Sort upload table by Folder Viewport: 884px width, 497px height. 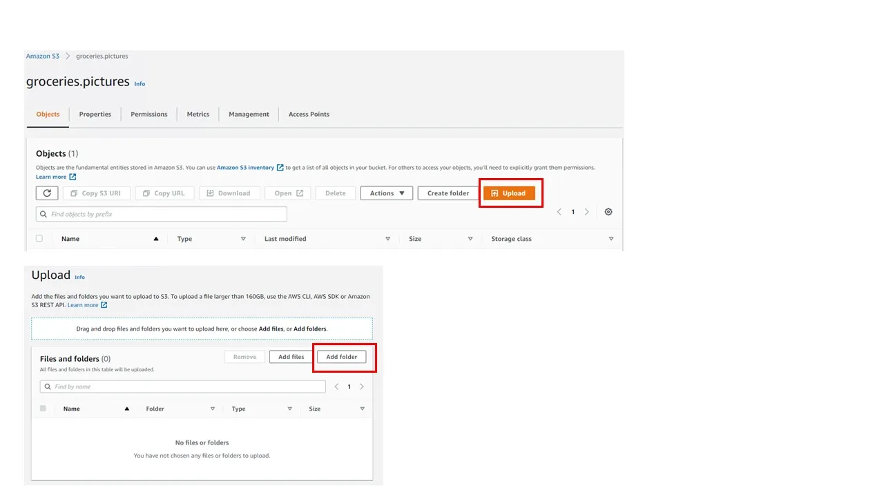155,409
